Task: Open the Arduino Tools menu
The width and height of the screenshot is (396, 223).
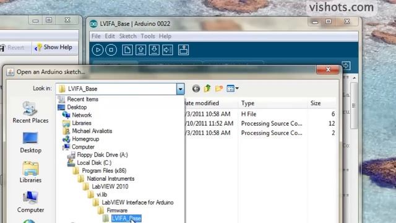Action: [x=148, y=36]
